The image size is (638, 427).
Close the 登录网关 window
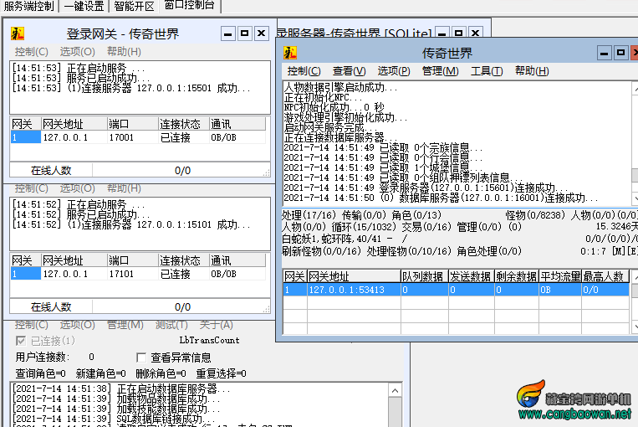tap(261, 33)
